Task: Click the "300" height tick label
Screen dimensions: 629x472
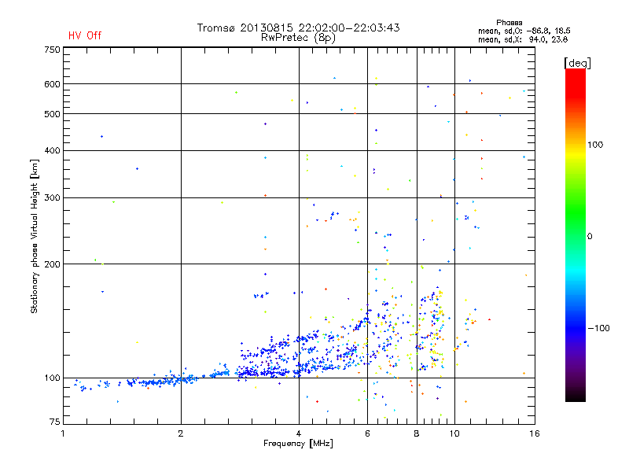Action: click(x=52, y=197)
